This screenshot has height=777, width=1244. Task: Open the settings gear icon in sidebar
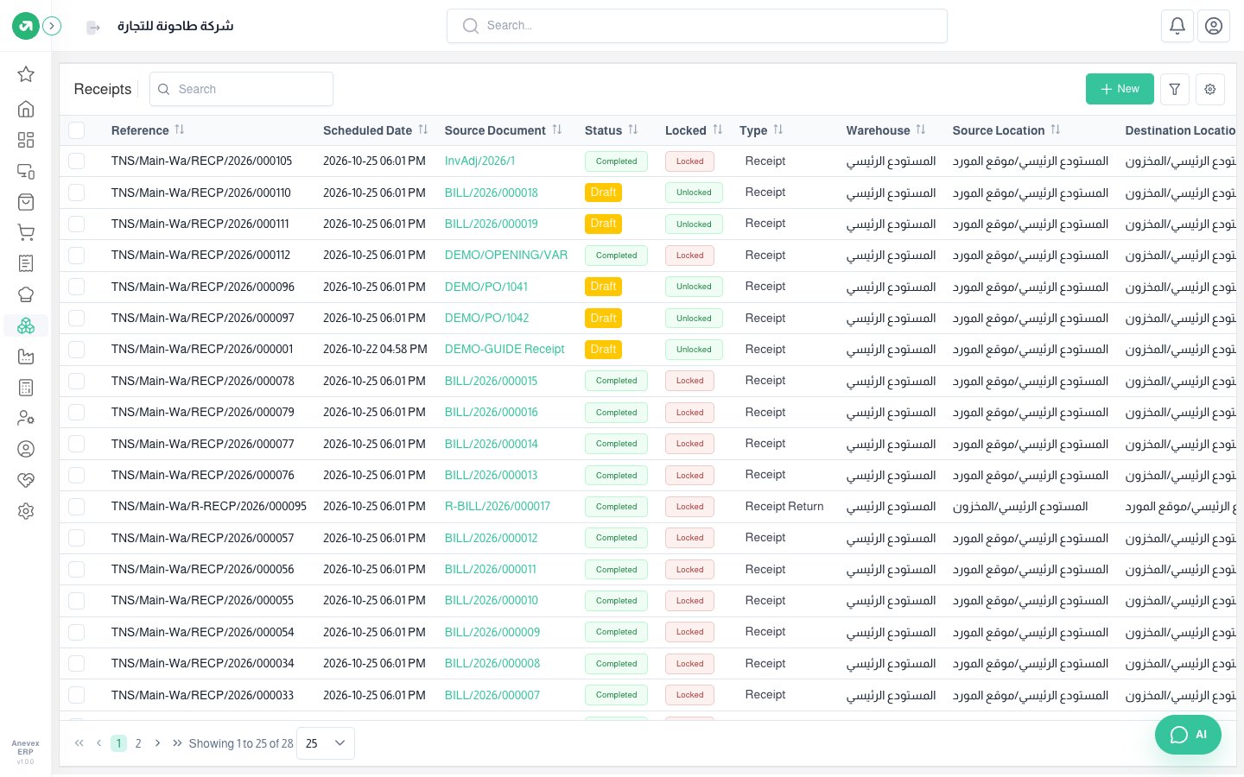tap(26, 511)
